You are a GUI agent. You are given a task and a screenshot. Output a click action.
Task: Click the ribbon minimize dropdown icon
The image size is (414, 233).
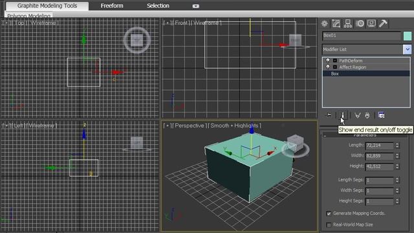tap(195, 6)
